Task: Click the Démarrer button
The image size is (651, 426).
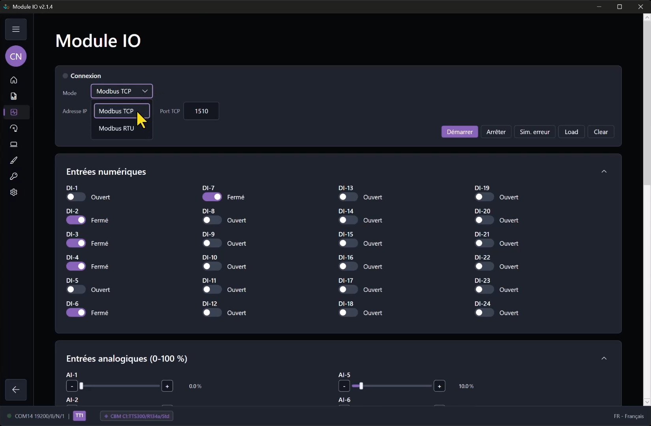Action: click(x=460, y=132)
